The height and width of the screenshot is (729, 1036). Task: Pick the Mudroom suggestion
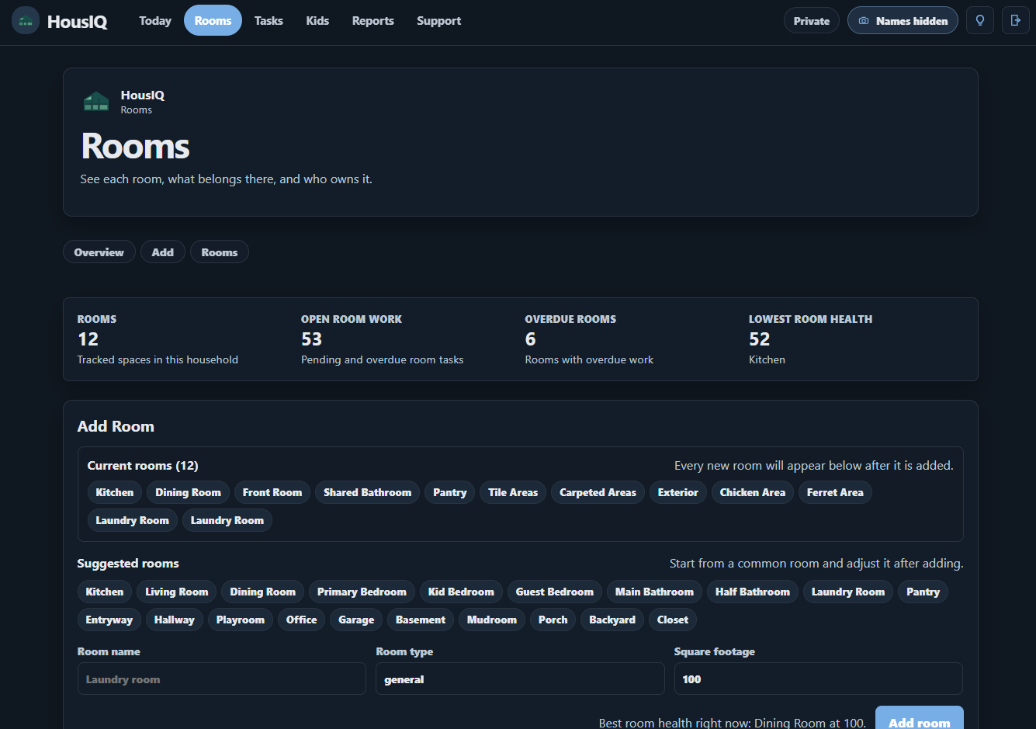tap(492, 620)
